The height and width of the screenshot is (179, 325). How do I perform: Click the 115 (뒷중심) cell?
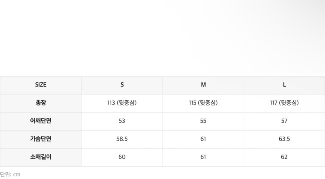(x=203, y=103)
